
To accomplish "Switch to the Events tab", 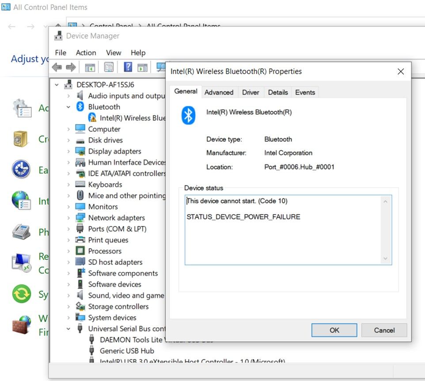I will (x=305, y=92).
